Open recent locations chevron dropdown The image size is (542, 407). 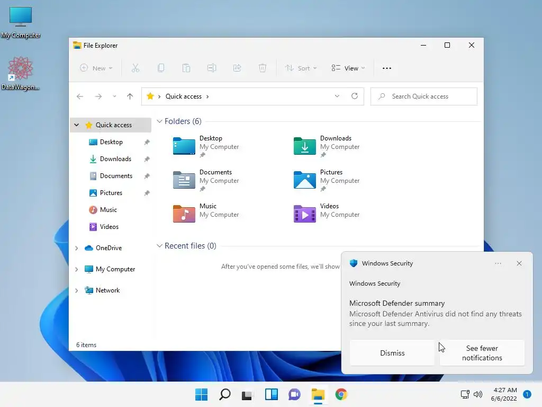(114, 96)
